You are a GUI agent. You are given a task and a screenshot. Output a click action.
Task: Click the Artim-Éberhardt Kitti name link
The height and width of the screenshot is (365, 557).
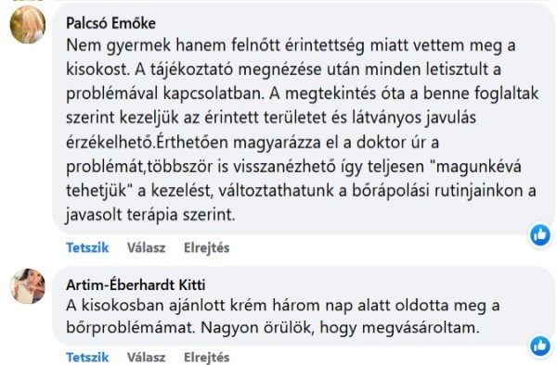tap(136, 284)
